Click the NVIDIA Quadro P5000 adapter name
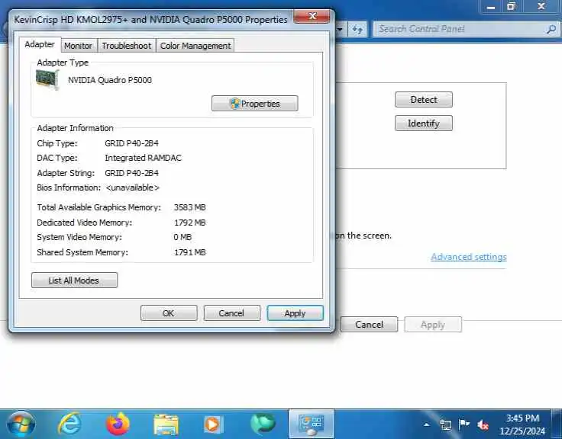The height and width of the screenshot is (439, 562). click(110, 80)
